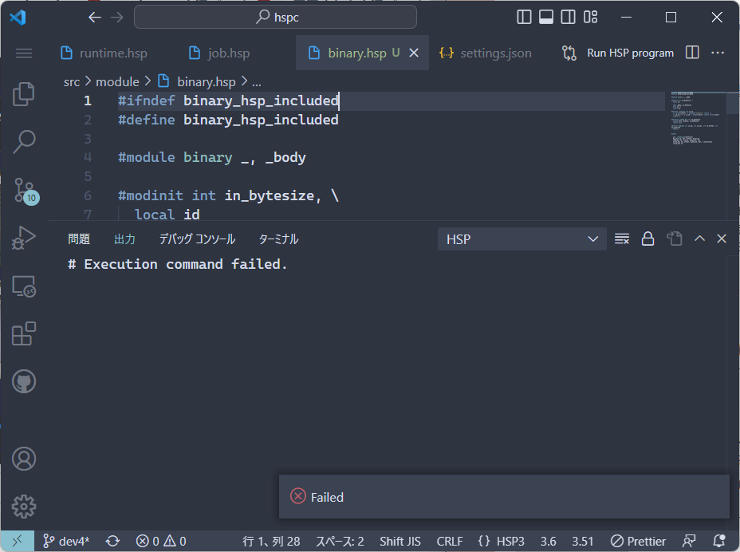Viewport: 740px width, 552px height.
Task: Open the Run and Debug view
Action: 24,238
